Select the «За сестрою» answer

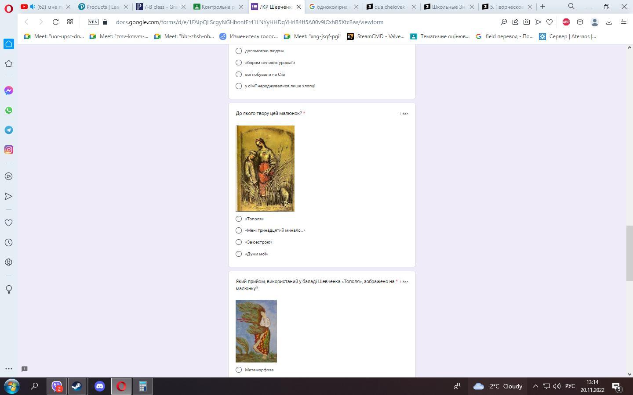pos(239,242)
